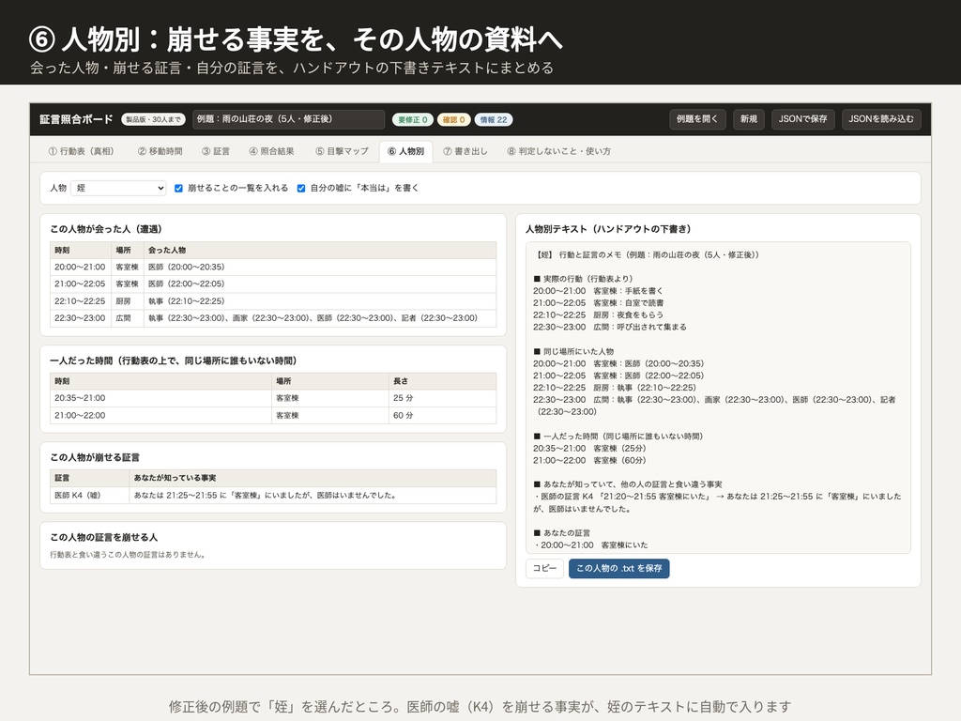Screen dimensions: 961x721
Task: Open ⑧ 判定しないこと・使い方 tab
Action: [x=559, y=151]
